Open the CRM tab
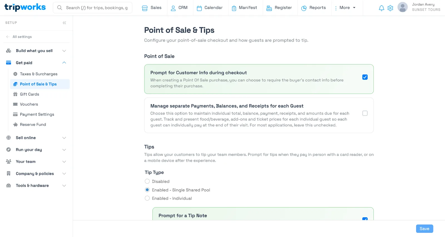 pos(179,8)
